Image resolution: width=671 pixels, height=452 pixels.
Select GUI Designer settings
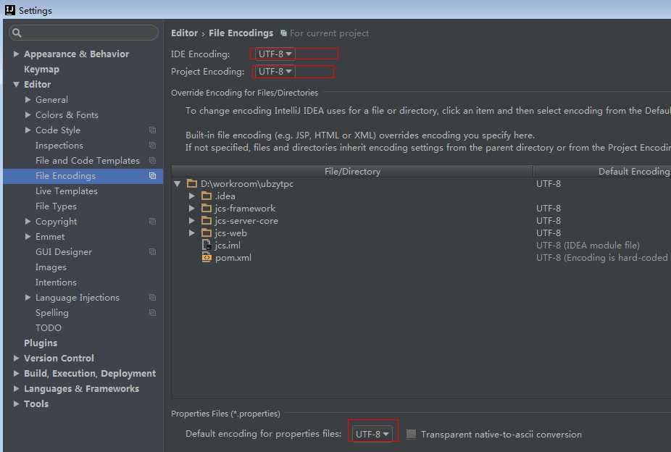coord(64,252)
